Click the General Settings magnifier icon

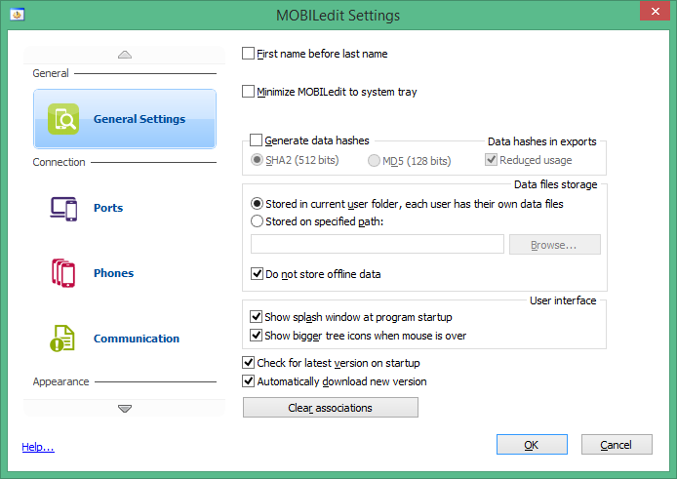pyautogui.click(x=63, y=119)
